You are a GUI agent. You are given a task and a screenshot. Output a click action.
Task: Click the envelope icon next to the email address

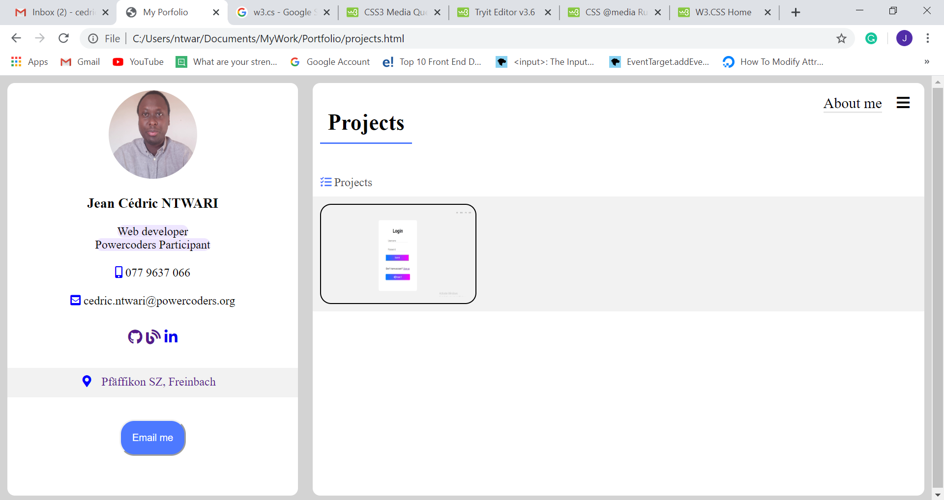click(75, 300)
